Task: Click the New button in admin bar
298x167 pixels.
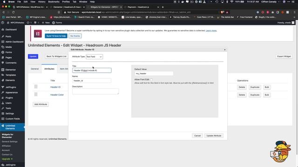Action: click(x=46, y=23)
